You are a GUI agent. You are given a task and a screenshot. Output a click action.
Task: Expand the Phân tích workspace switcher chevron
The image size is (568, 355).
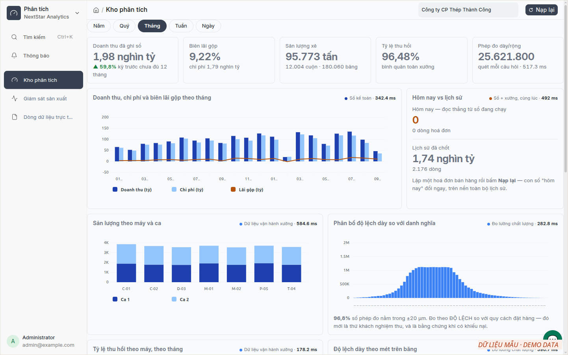tap(77, 13)
